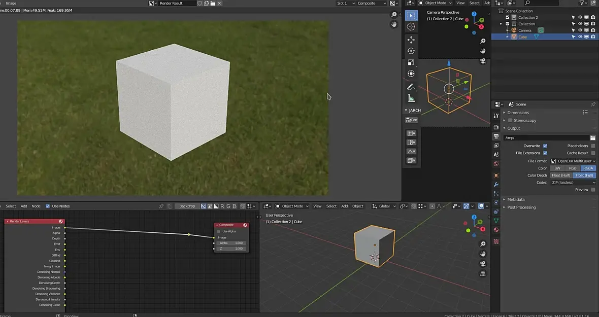Expand the Dimensions panel
This screenshot has height=317, width=599.
click(x=518, y=113)
